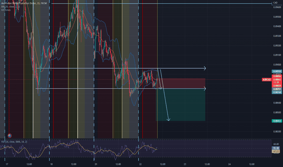283x167 pixels.
Task: Click the 0.88751 price tag
Action: click(x=277, y=89)
